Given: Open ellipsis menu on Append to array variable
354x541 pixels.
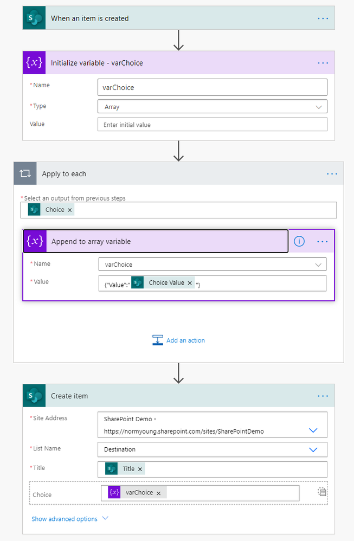Looking at the screenshot, I should click(x=323, y=241).
